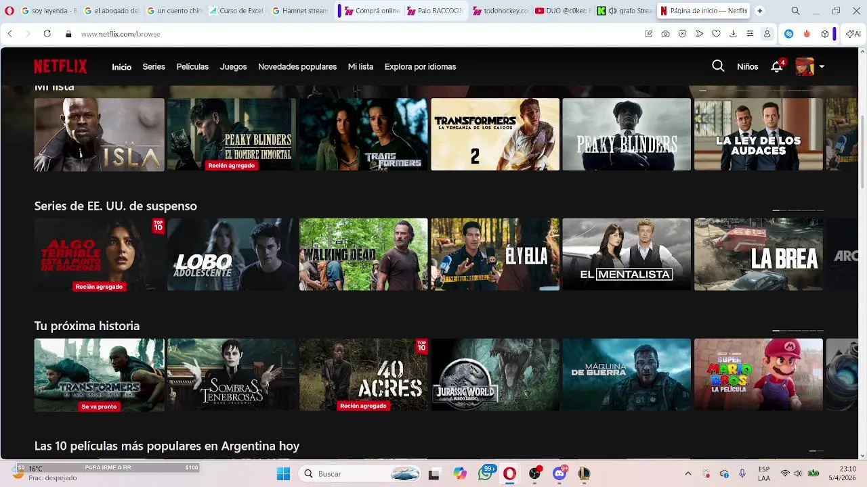Open the AI assistant button
Image resolution: width=867 pixels, height=487 pixels.
(x=853, y=34)
